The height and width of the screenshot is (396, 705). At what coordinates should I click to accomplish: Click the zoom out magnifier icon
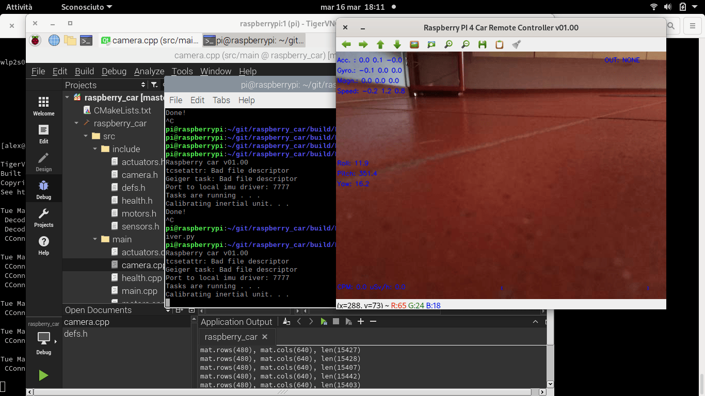pyautogui.click(x=466, y=45)
